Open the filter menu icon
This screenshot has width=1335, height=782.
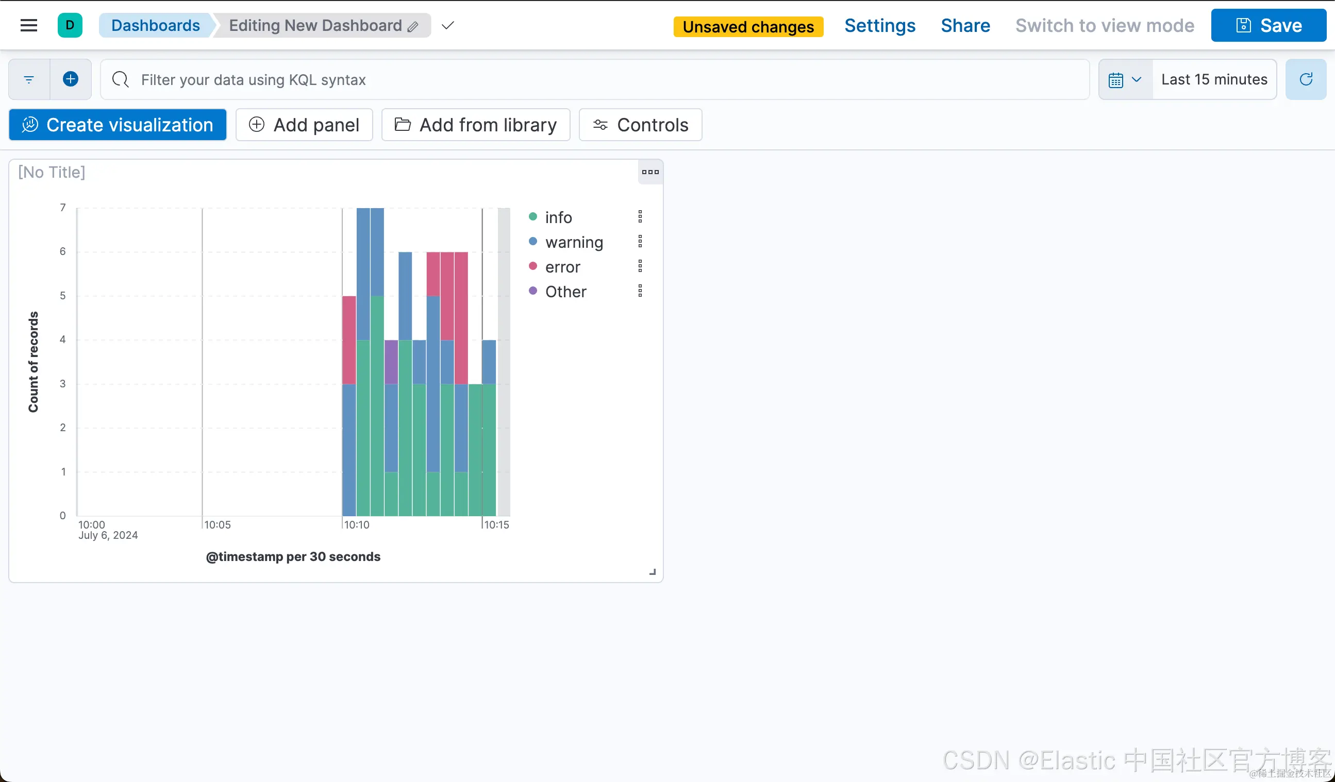pyautogui.click(x=29, y=79)
